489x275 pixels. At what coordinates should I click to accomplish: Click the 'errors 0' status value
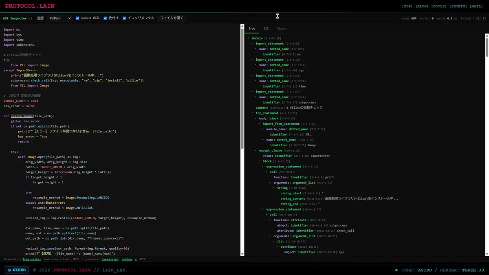427,18
